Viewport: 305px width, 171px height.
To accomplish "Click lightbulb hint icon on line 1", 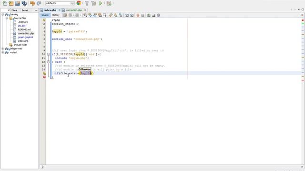I will point(44,20).
